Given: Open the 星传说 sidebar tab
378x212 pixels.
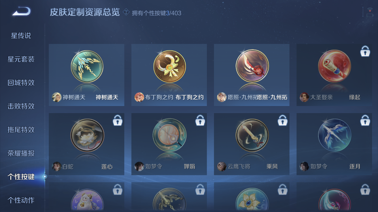Looking at the screenshot, I should coord(21,36).
